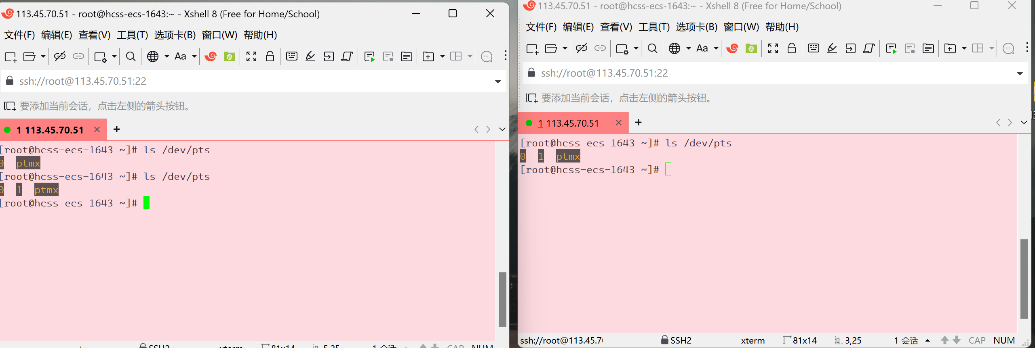The height and width of the screenshot is (348, 1035).
Task: Expand tab list chevron in right window
Action: (1024, 122)
